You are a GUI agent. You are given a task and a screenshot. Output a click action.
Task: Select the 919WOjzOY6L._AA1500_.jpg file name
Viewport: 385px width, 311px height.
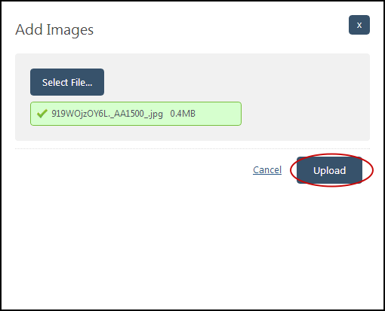pos(107,114)
